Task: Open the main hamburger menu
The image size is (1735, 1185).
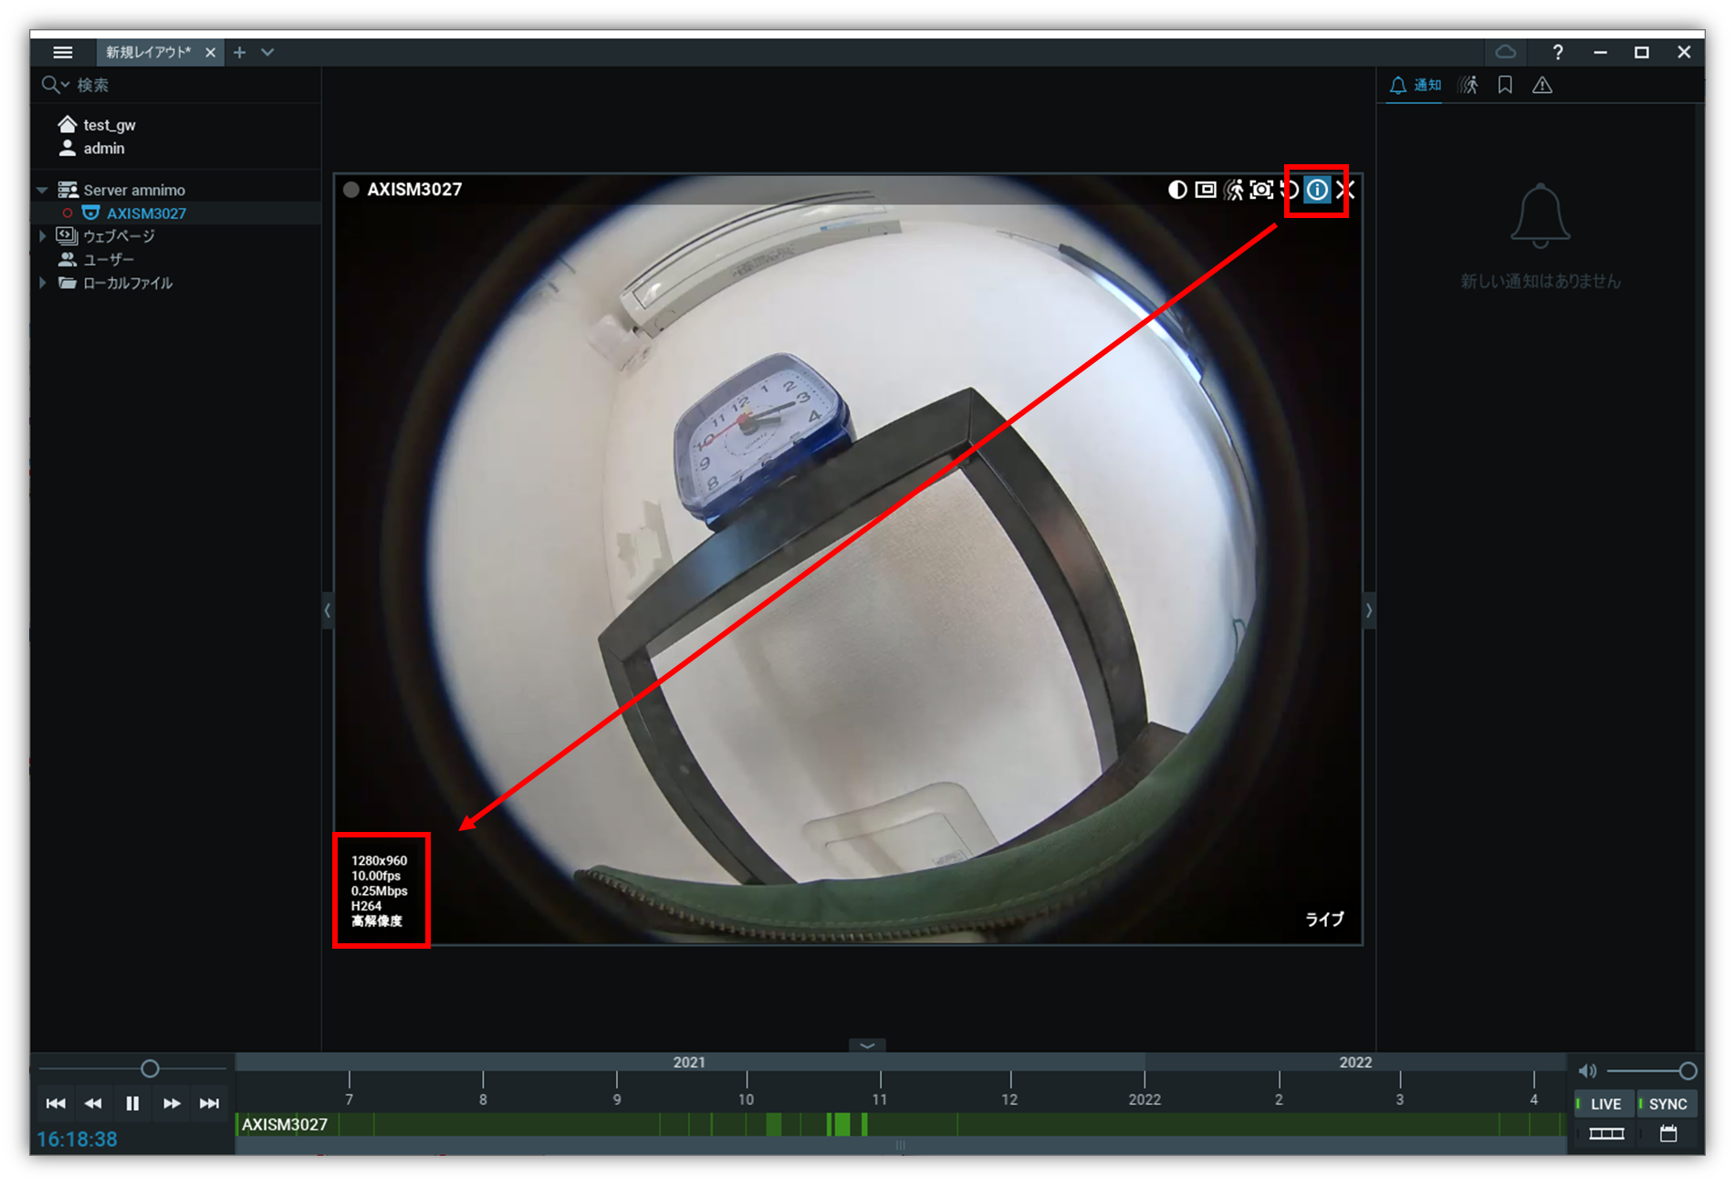Action: [62, 52]
